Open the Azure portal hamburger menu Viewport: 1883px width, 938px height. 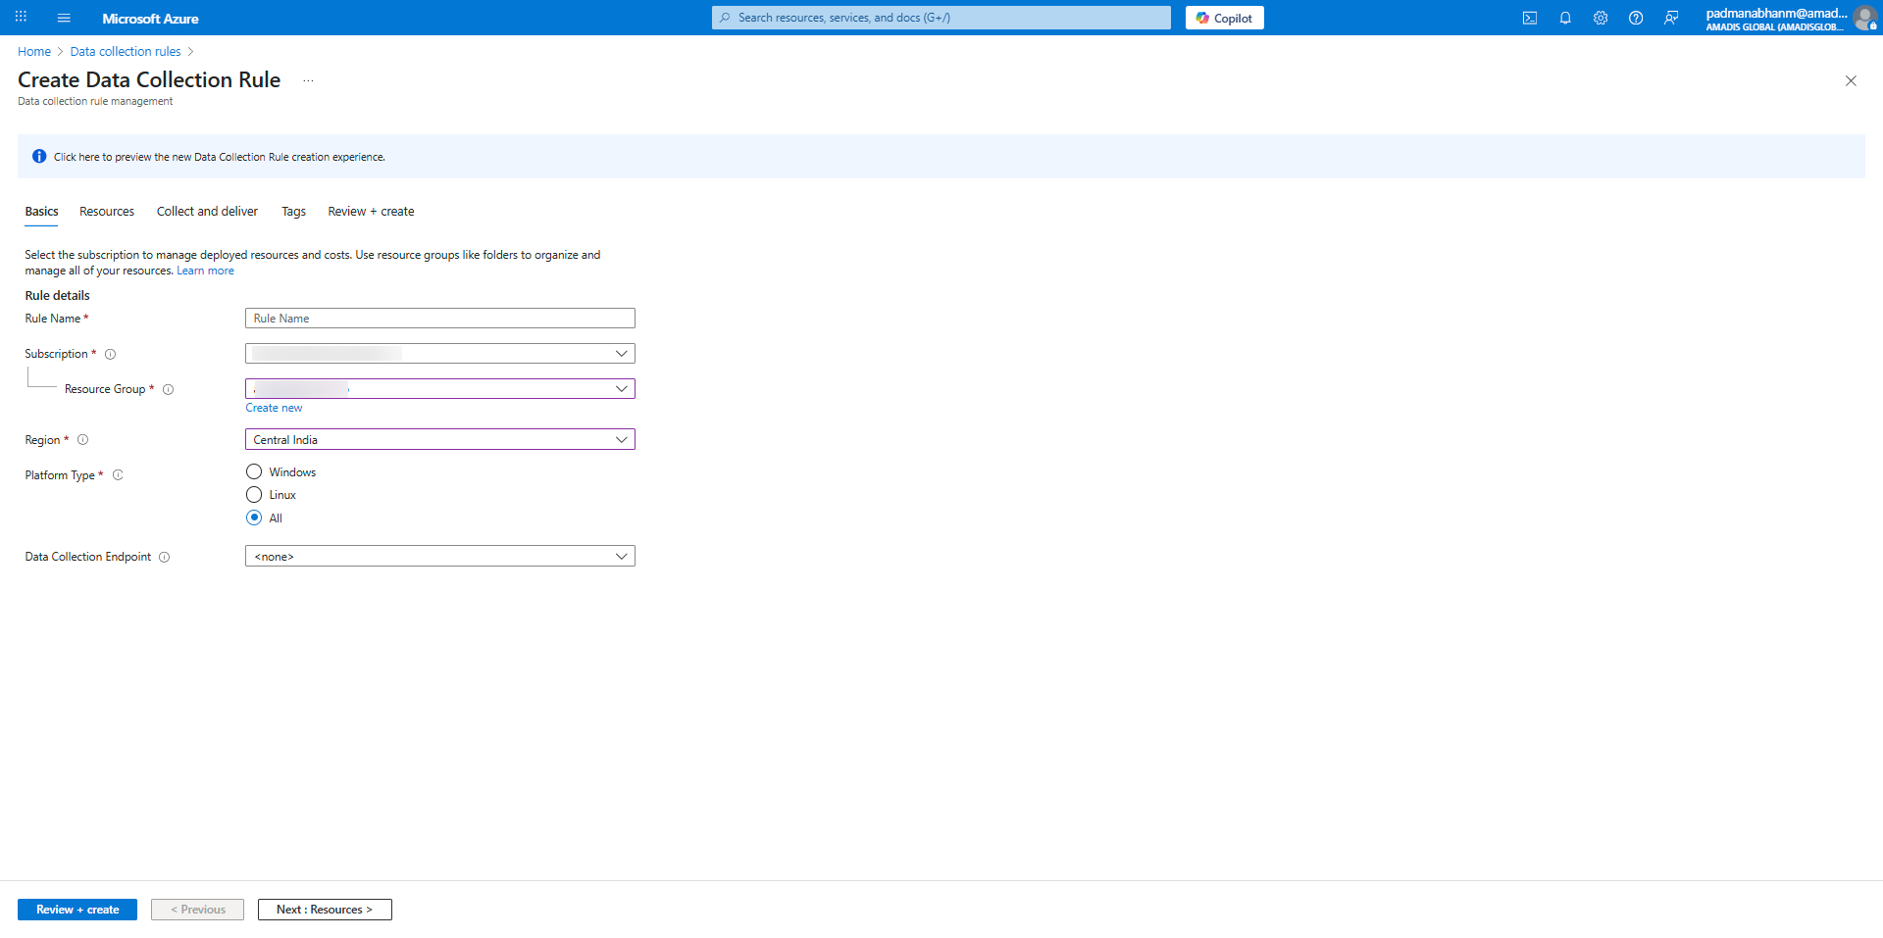(x=64, y=18)
